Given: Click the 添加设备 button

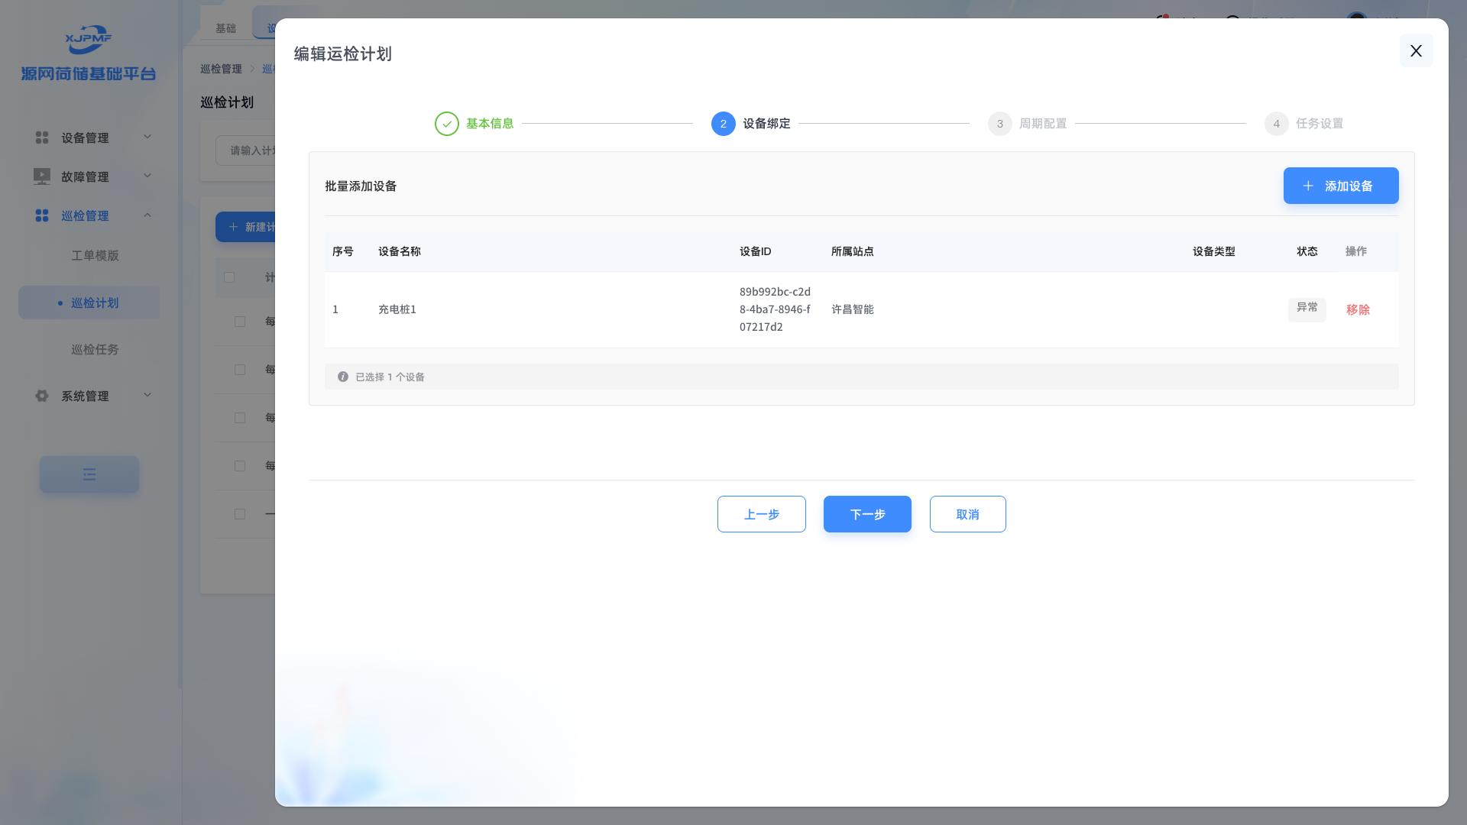Looking at the screenshot, I should point(1340,186).
